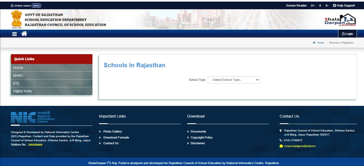
Task: Open Home in breadcrumb
Action: click(x=320, y=43)
